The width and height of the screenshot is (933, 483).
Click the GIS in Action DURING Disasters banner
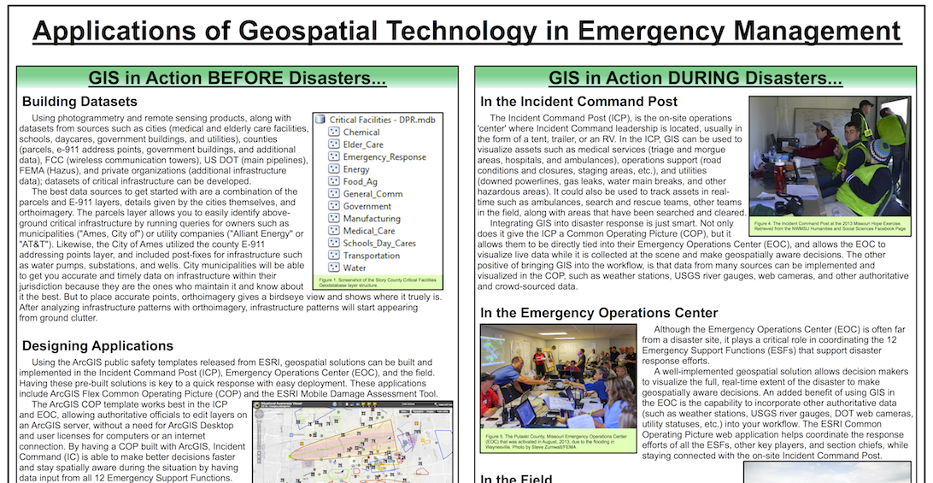(695, 78)
